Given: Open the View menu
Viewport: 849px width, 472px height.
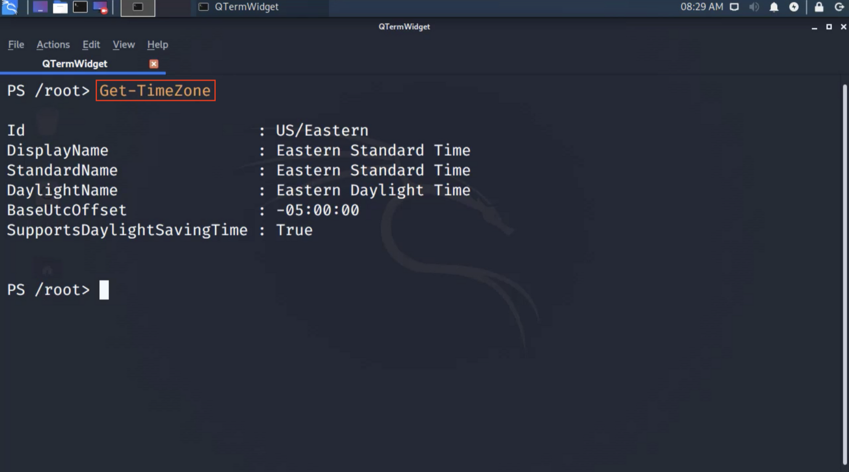Looking at the screenshot, I should (124, 45).
